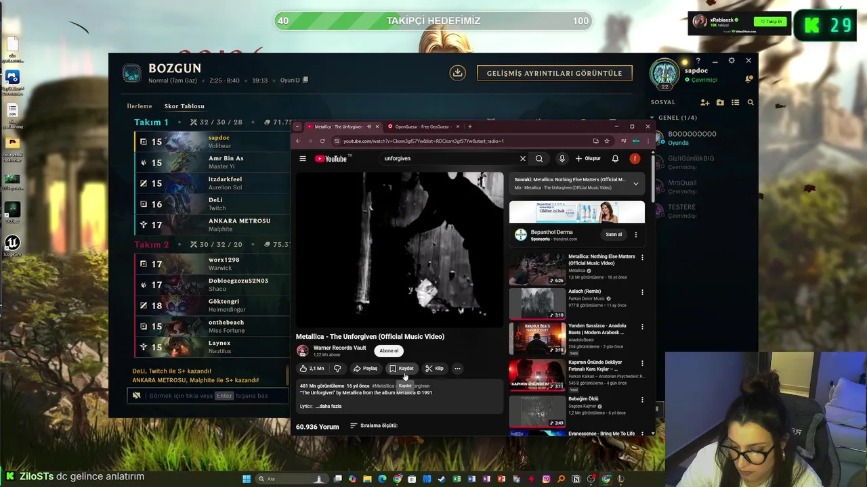Toggle the friends list view options

pyautogui.click(x=735, y=102)
